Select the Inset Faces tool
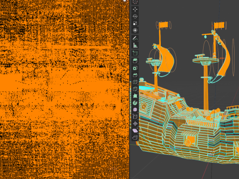The width and height of the screenshot is (239, 179). coord(135,68)
